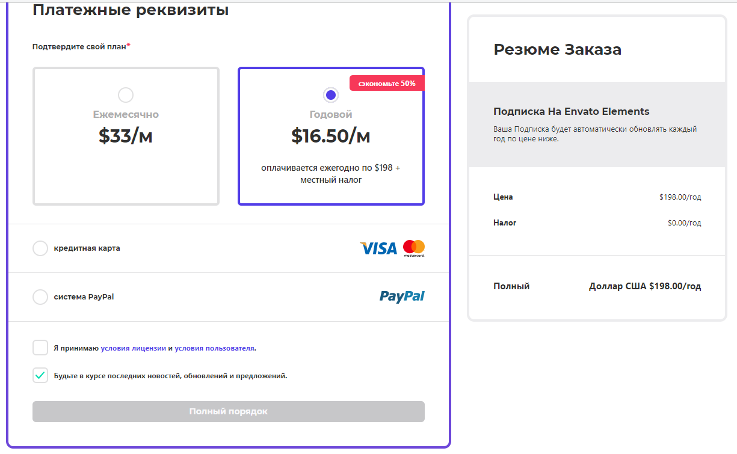The image size is (737, 454).
Task: Uncheck the news and updates checkbox
Action: coord(40,376)
